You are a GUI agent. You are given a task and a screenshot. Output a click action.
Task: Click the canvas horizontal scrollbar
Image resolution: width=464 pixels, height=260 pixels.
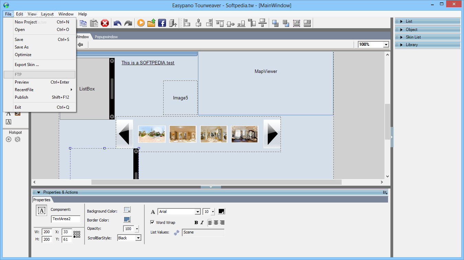(x=217, y=182)
